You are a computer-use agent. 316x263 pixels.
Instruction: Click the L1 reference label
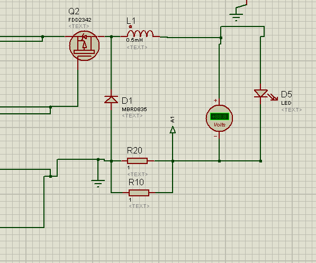click(x=131, y=21)
